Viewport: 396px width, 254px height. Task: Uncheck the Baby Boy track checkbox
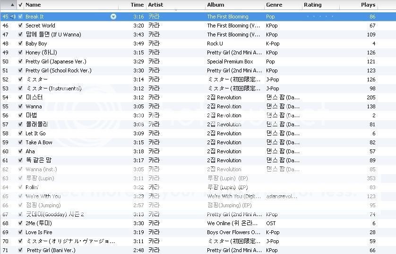pos(20,44)
